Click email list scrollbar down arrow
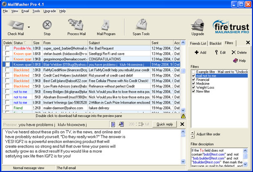This screenshot has height=172, width=253. pyautogui.click(x=183, y=110)
